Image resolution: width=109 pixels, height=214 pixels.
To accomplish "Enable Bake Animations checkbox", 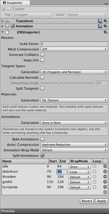I will pos(43,139).
